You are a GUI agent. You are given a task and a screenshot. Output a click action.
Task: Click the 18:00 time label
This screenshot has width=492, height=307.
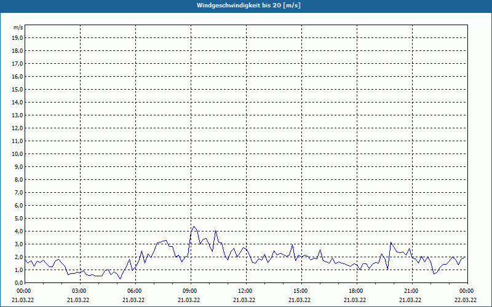357,291
